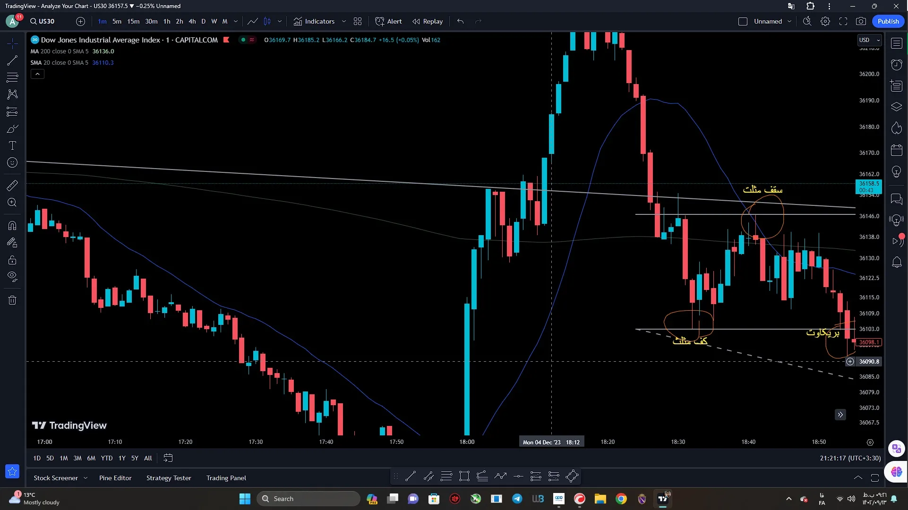Collapse the indicator legend chevron
Image resolution: width=908 pixels, height=510 pixels.
pos(37,74)
